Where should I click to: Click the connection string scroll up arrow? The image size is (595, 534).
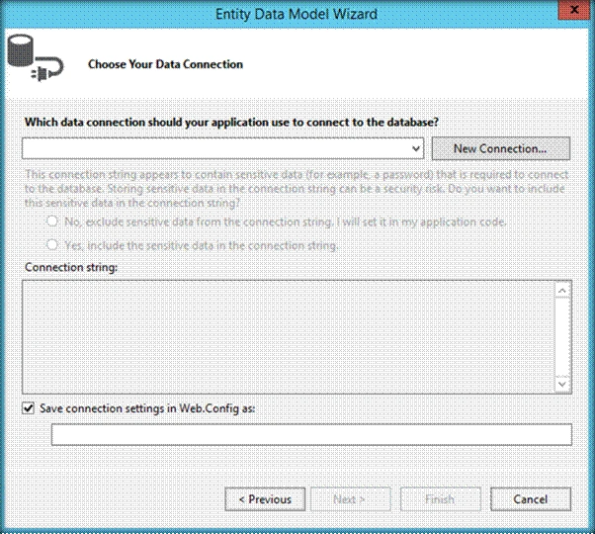[x=562, y=291]
